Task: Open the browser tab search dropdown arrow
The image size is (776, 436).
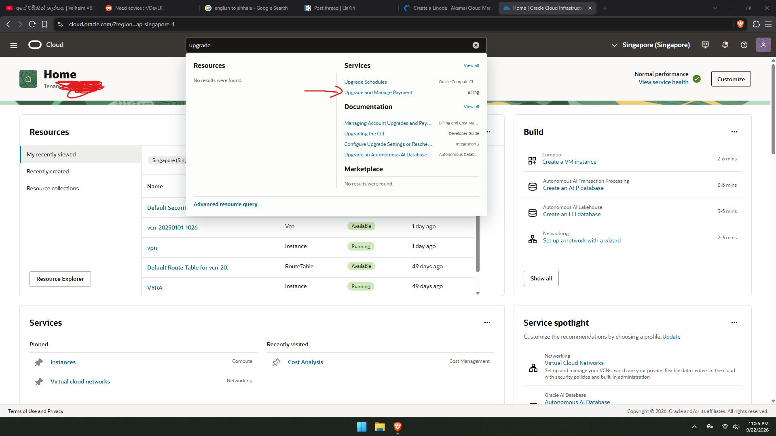Action: coord(715,8)
